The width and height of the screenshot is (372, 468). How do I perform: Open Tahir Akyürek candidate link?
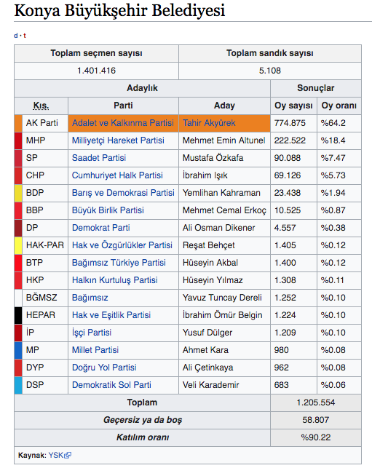[x=209, y=123]
